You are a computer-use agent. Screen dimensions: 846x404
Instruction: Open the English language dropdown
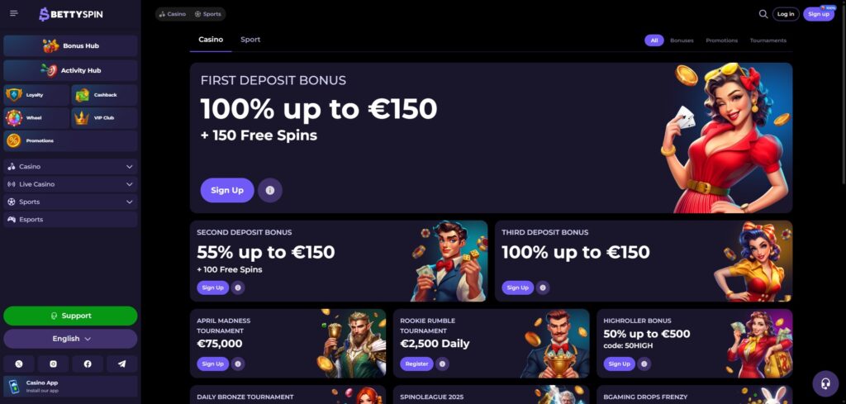coord(70,339)
